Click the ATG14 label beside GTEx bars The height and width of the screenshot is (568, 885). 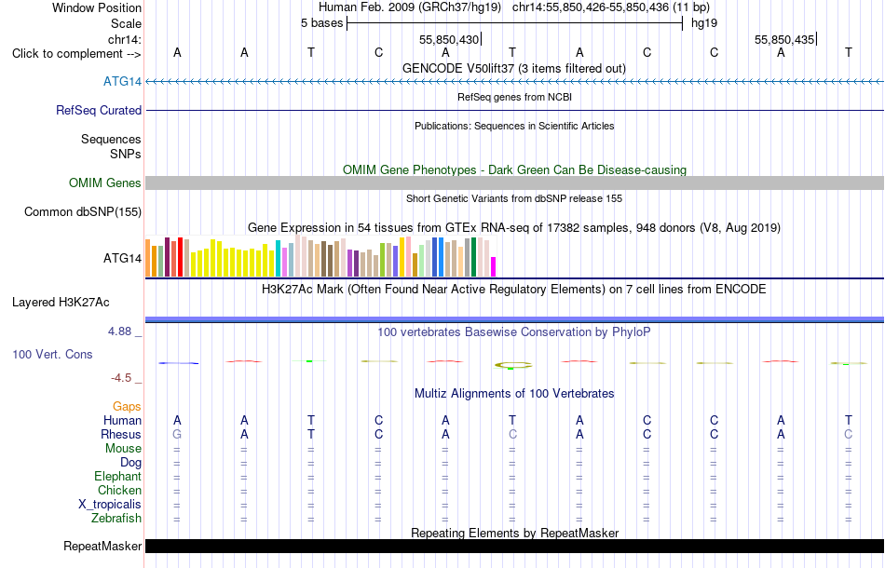coord(122,258)
